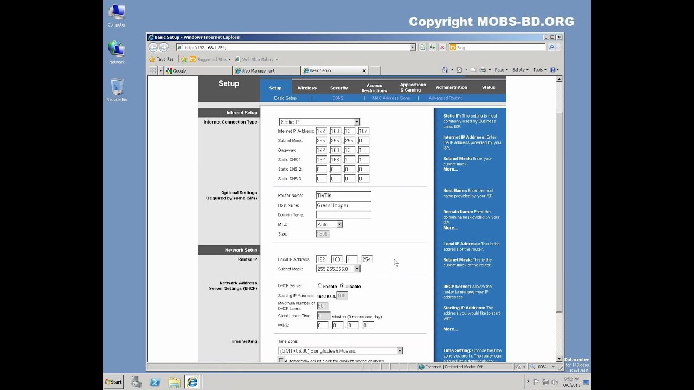Open the Access Restrictions tab

(374, 87)
